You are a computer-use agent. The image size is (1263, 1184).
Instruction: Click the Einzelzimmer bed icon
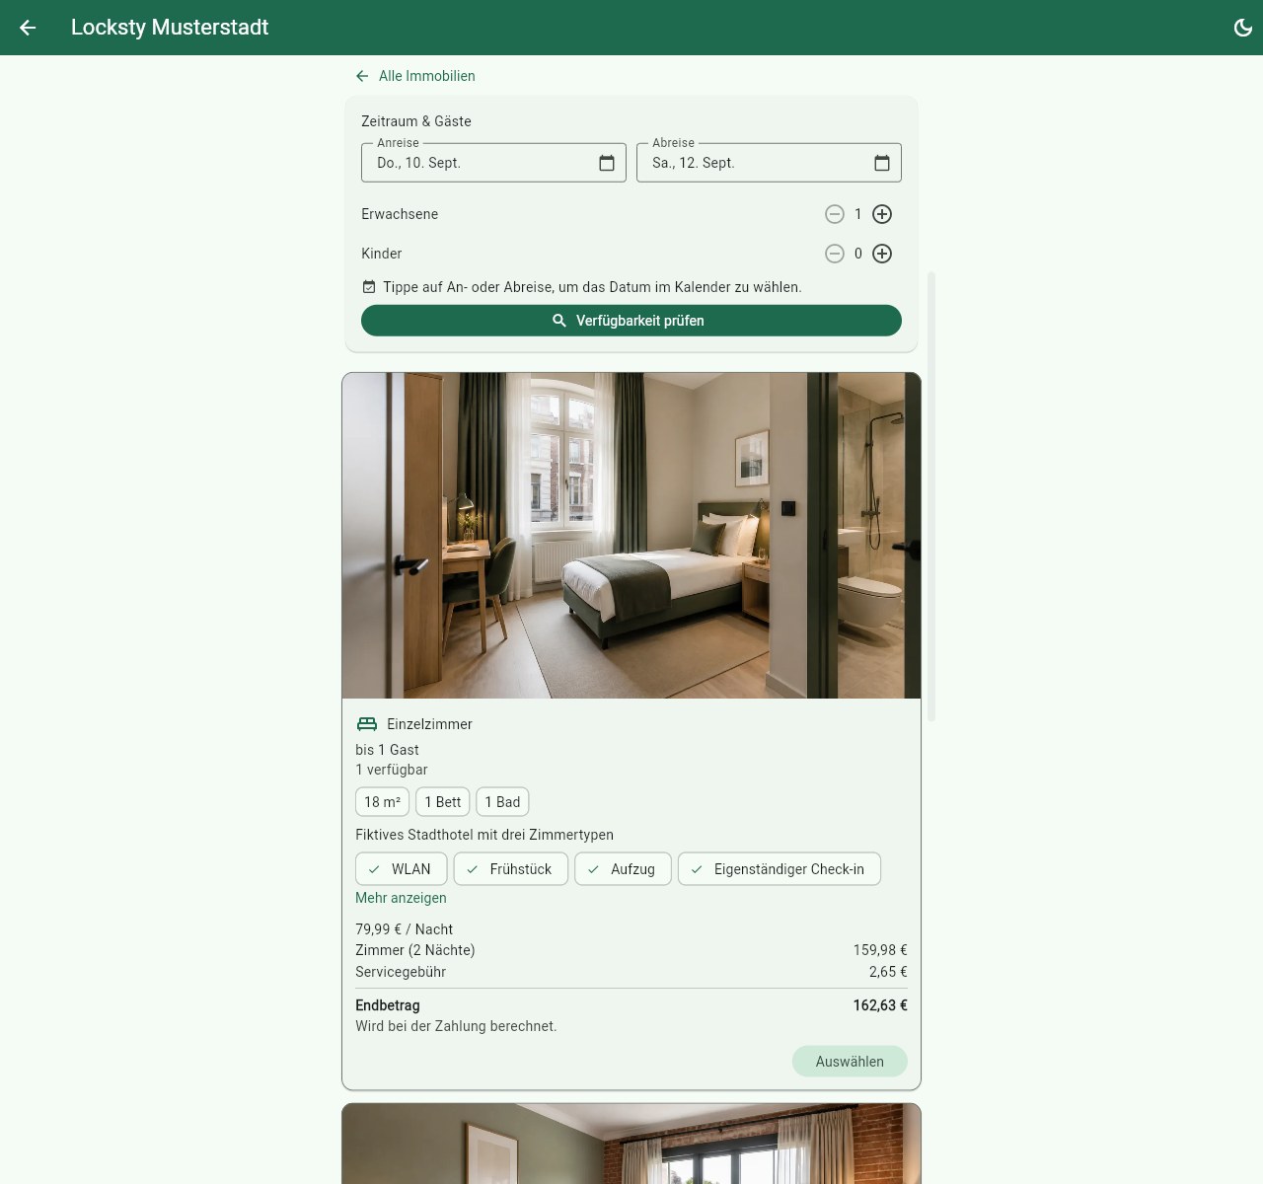[367, 724]
